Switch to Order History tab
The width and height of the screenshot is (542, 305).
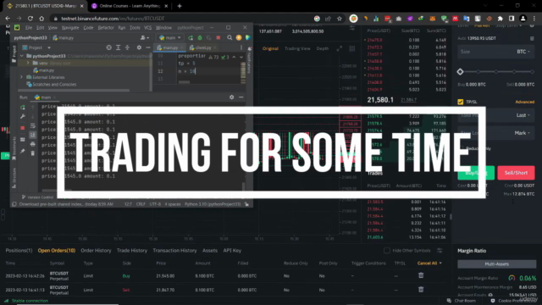point(96,251)
